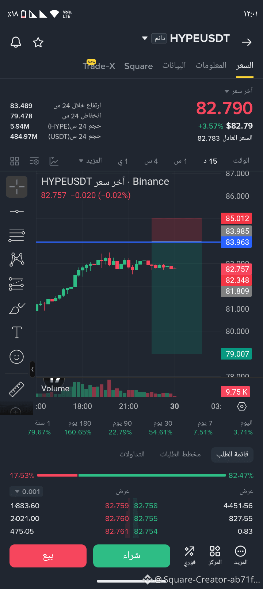Select the الوقت time view
Image resolution: width=263 pixels, height=589 pixels.
tap(241, 161)
